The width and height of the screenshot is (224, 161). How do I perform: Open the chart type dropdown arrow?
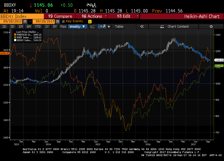(x=109, y=27)
